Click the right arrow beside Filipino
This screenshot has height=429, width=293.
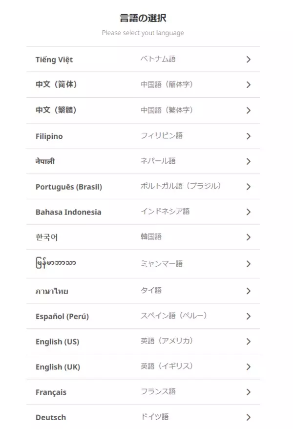249,136
